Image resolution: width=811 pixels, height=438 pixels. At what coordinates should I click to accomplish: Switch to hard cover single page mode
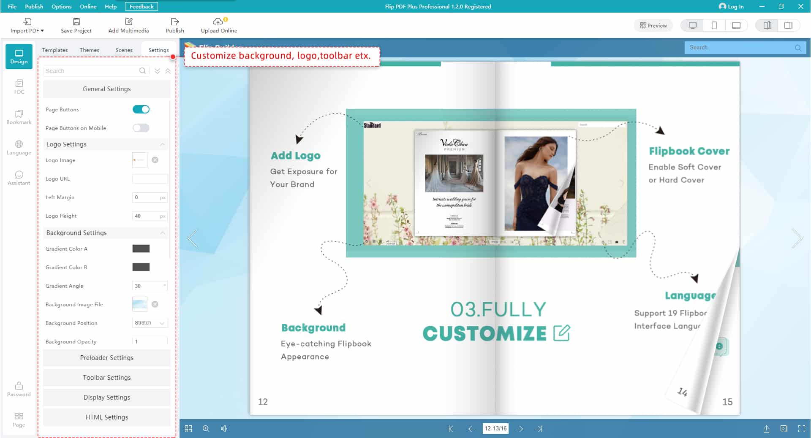[789, 25]
